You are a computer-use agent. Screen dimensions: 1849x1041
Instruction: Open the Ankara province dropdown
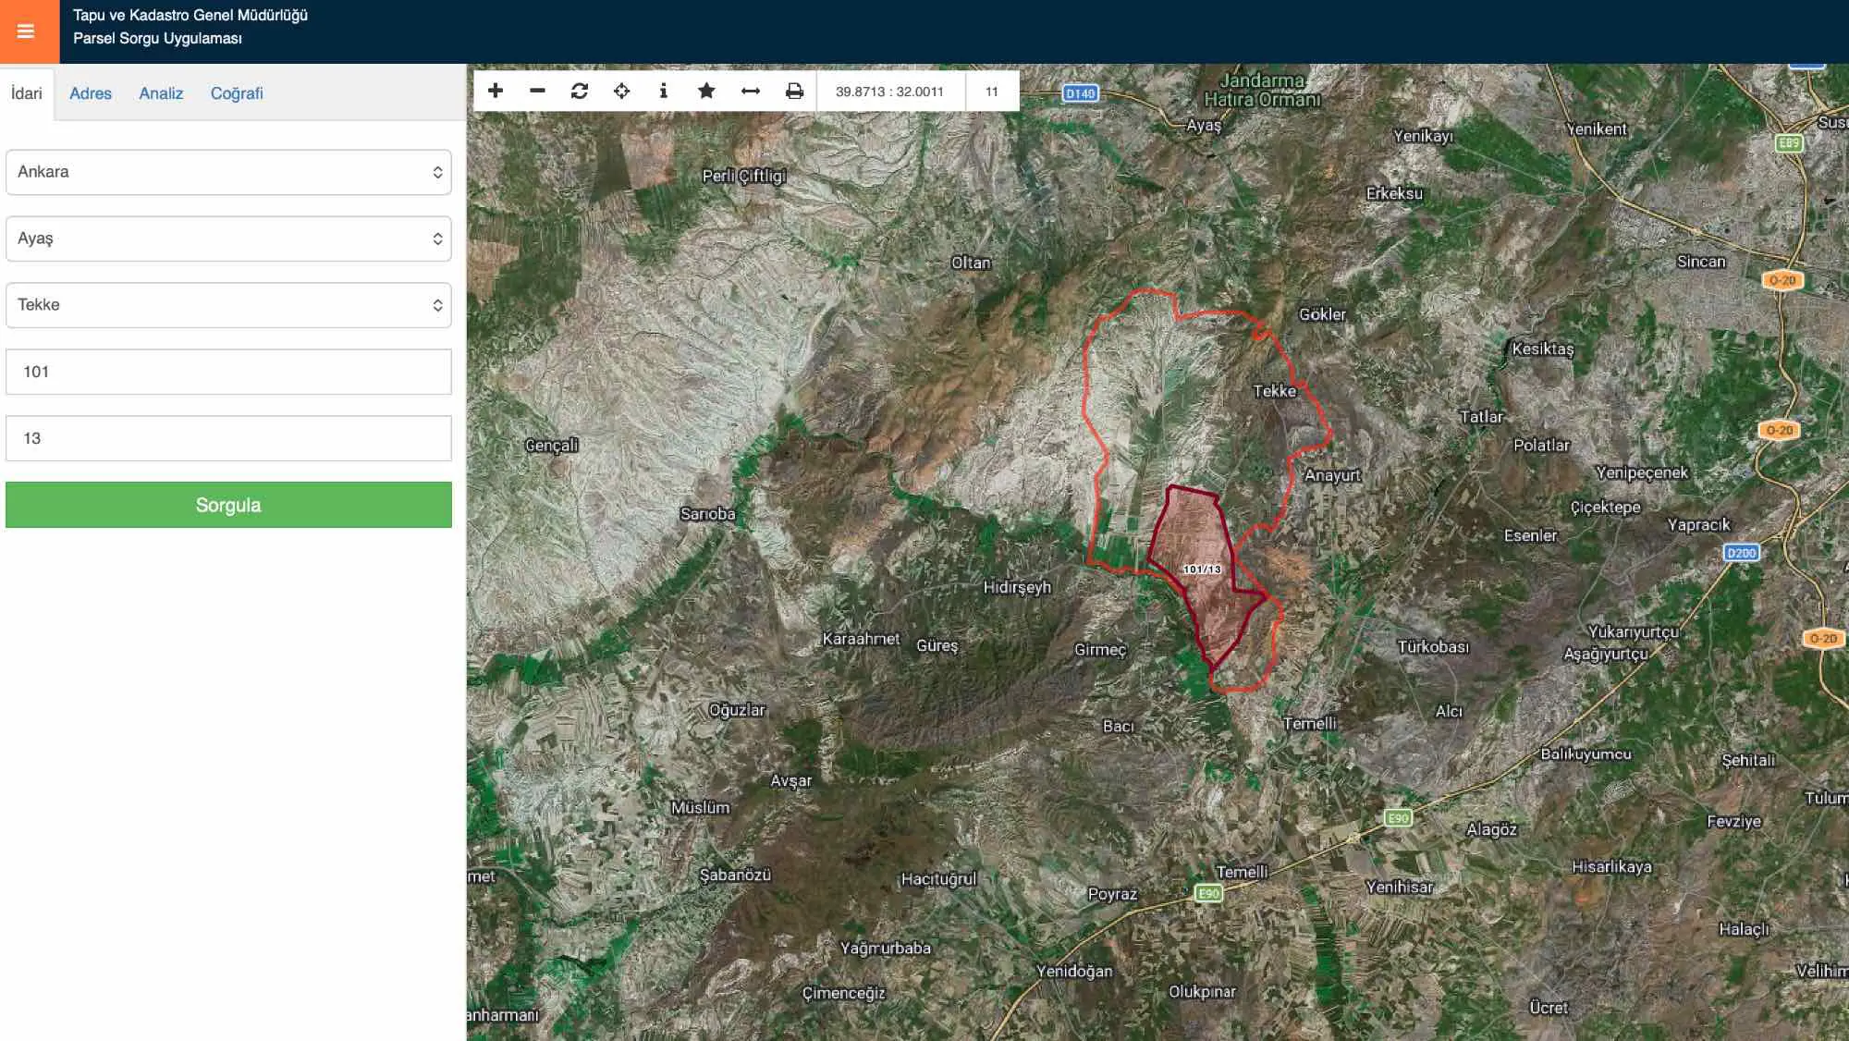click(x=228, y=172)
